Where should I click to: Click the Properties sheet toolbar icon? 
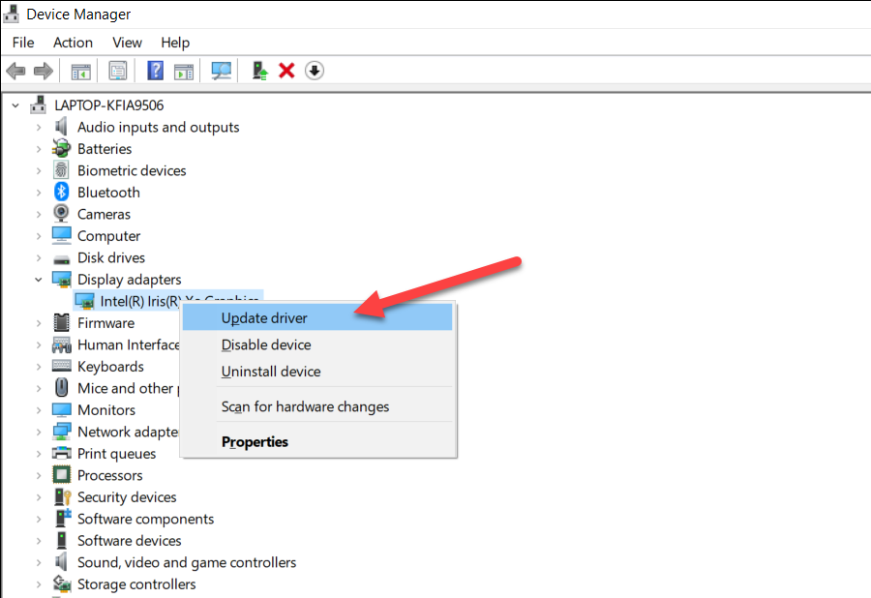pos(118,71)
